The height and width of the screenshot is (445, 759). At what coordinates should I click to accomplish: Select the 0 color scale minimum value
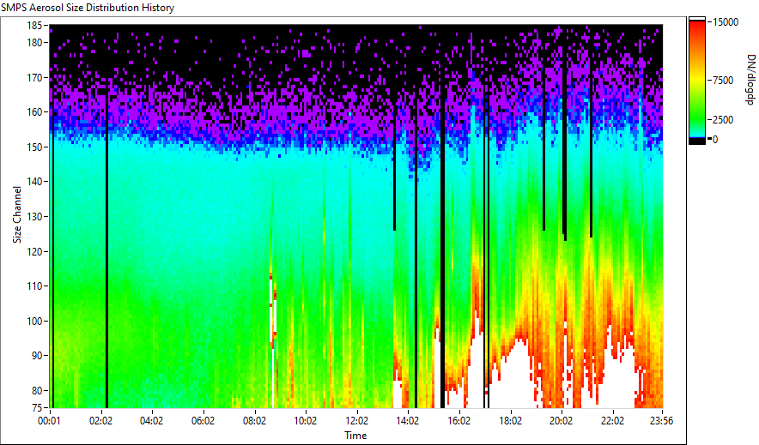coord(715,140)
